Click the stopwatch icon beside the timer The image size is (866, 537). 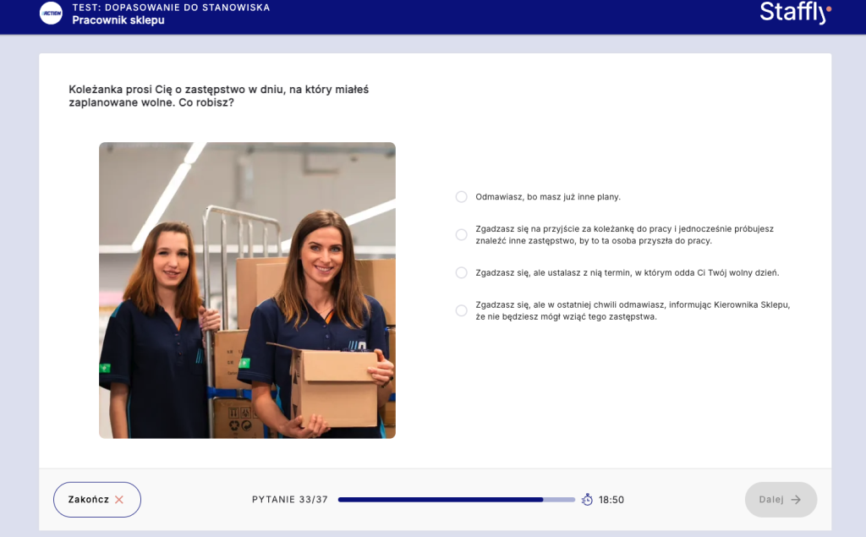587,500
